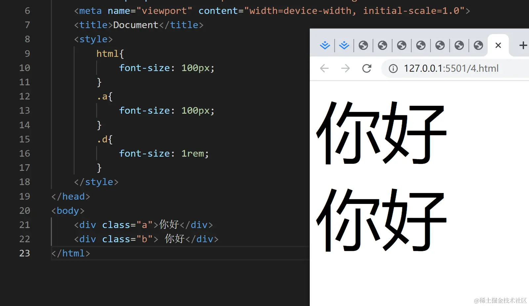Click line number 15 in the gutter
The width and height of the screenshot is (529, 306).
(x=24, y=139)
